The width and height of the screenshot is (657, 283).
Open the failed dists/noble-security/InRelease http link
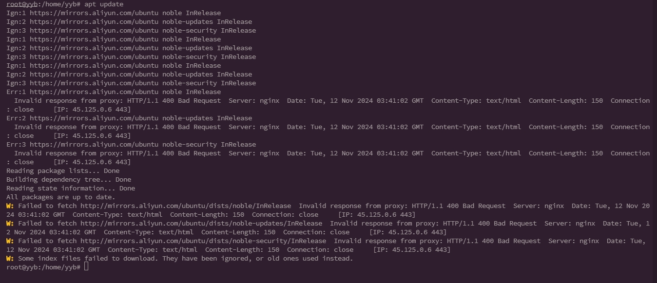click(203, 241)
